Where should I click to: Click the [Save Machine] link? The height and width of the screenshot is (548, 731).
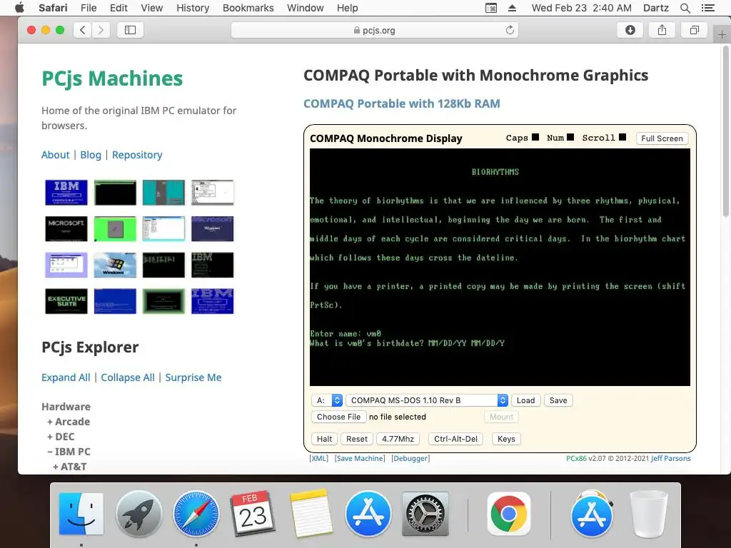pos(360,459)
